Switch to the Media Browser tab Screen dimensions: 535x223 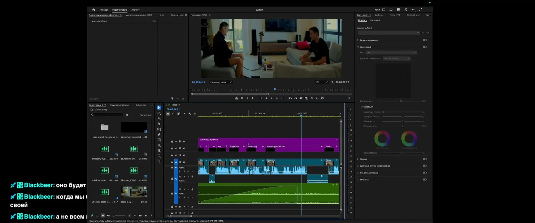click(120, 105)
